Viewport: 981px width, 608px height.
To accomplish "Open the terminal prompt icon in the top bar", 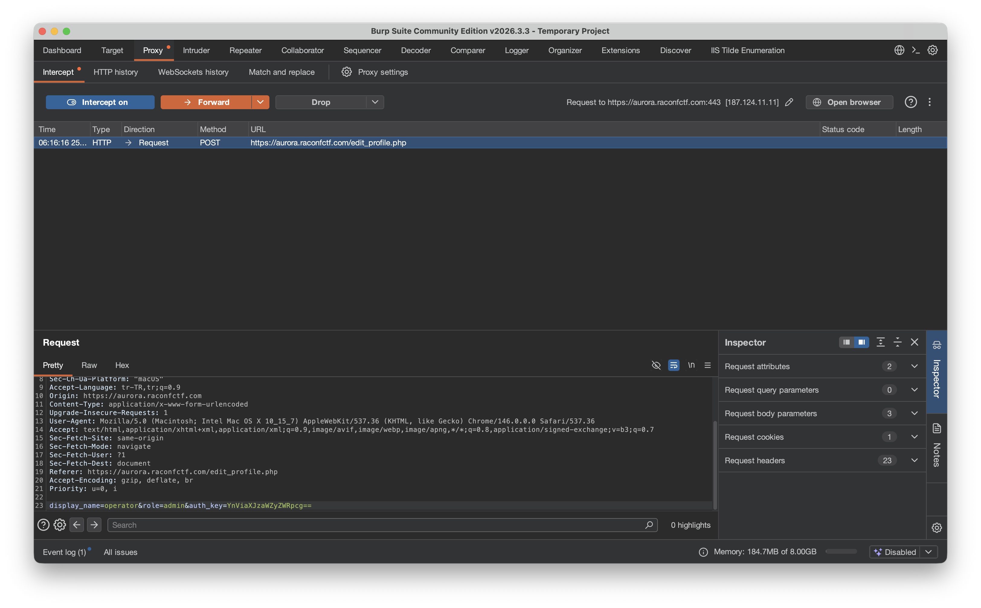I will (916, 50).
